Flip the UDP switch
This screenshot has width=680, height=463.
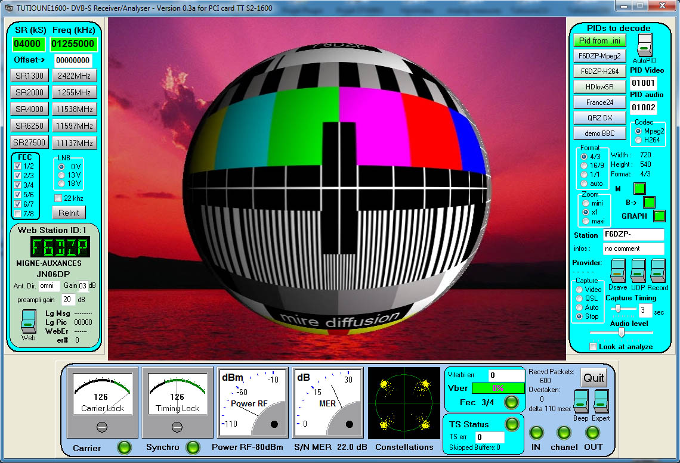(x=638, y=271)
